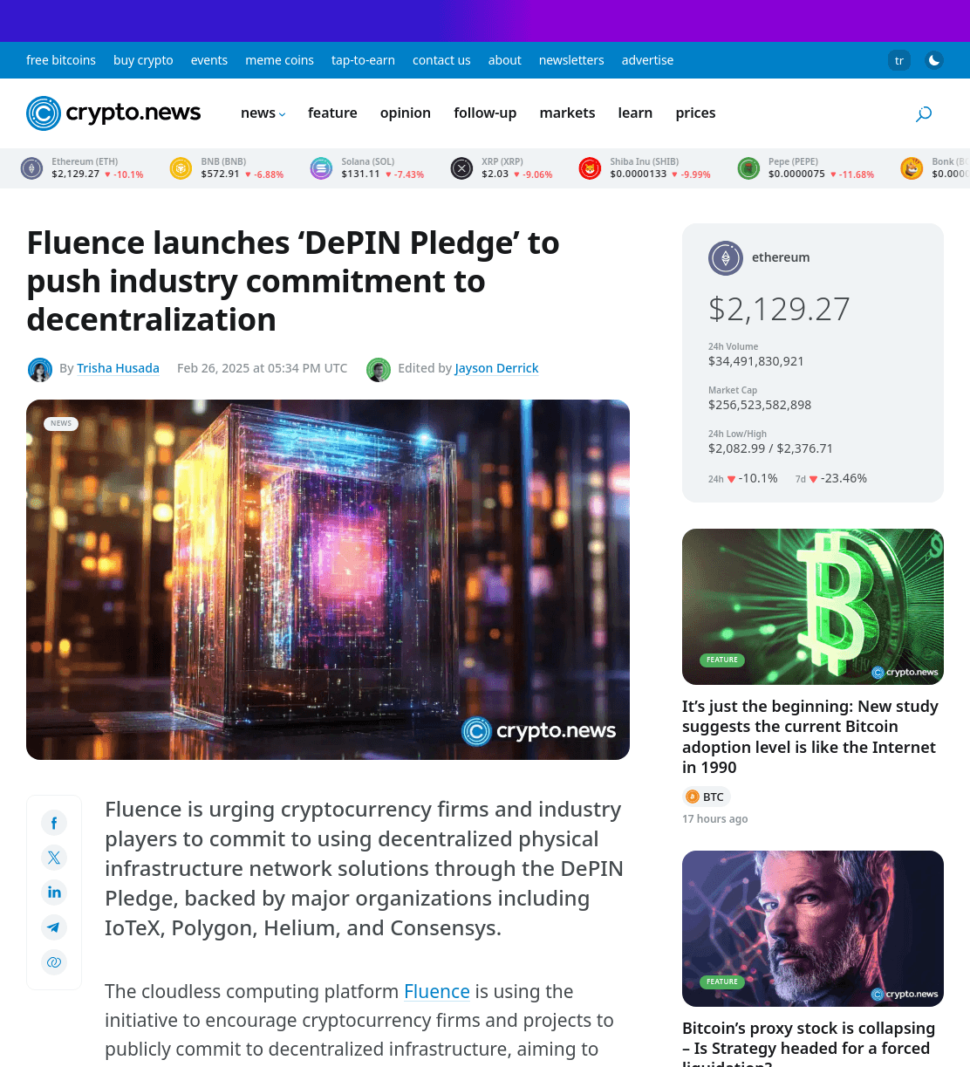Copy article link icon
This screenshot has width=970, height=1067.
pyautogui.click(x=54, y=962)
